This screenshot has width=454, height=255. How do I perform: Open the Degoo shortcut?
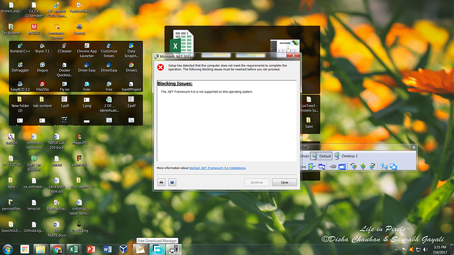click(42, 67)
